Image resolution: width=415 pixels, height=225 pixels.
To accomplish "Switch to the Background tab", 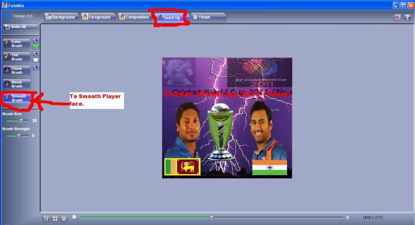I will [61, 17].
